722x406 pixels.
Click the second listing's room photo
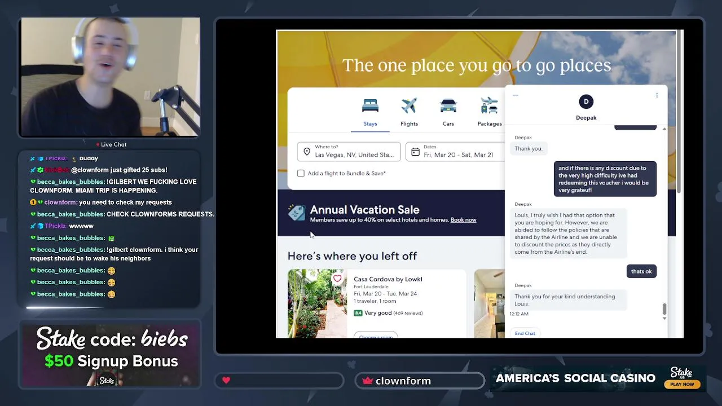pyautogui.click(x=489, y=303)
